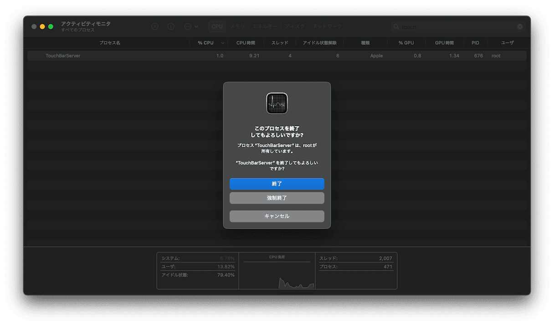Viewport: 554px width, 326px height.
Task: Sort by % CPU column header
Action: (x=205, y=43)
